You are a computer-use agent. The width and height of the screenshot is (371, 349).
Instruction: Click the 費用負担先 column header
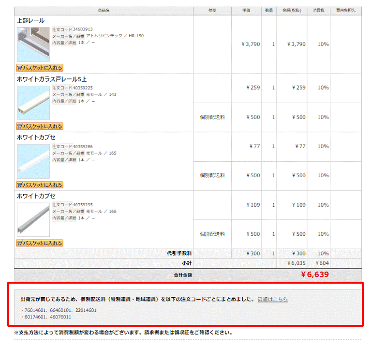(346, 11)
